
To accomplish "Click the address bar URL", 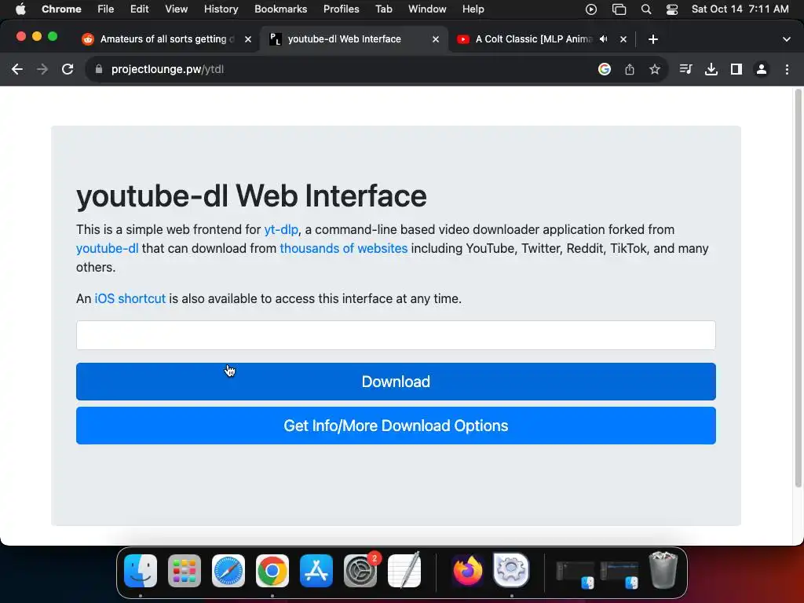I will coord(167,69).
